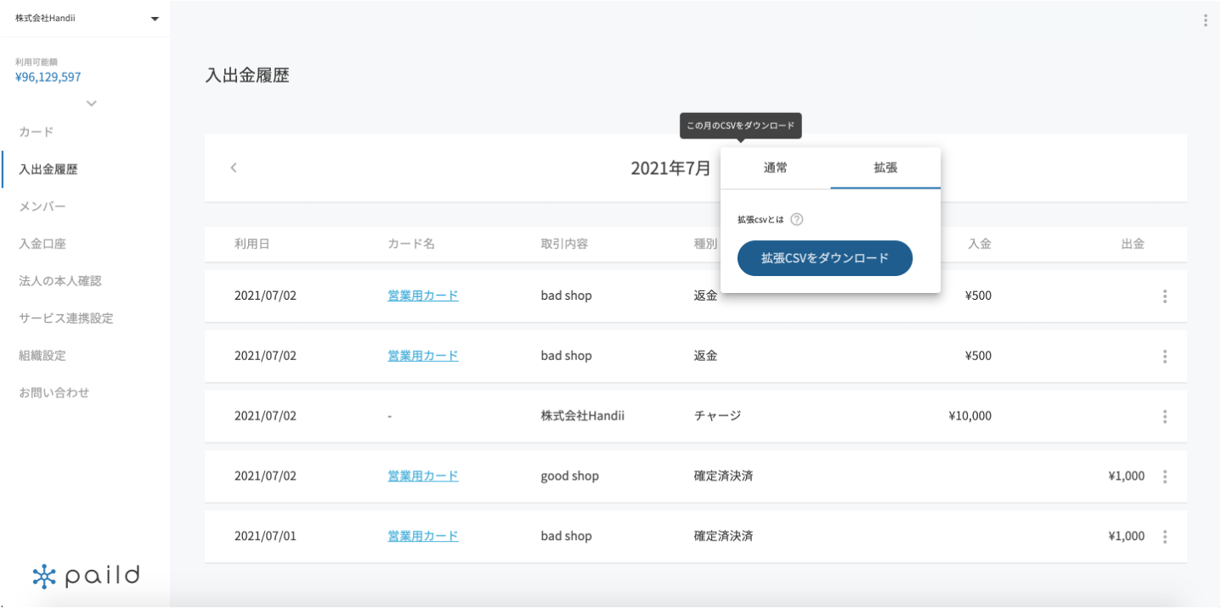Screen dimensions: 1221x608
Task: Click the good shop transaction cell
Action: click(x=570, y=476)
